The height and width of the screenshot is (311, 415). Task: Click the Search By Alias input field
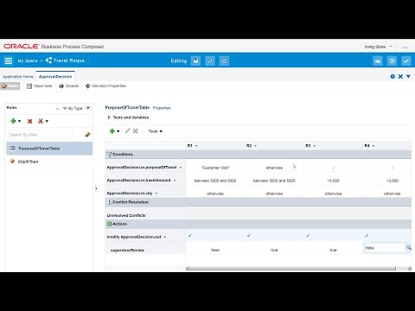coord(40,135)
